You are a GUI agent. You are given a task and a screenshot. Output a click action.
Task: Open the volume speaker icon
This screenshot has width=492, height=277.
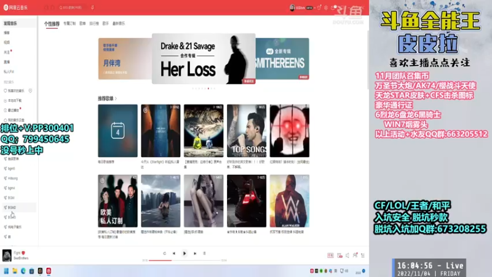point(347,255)
